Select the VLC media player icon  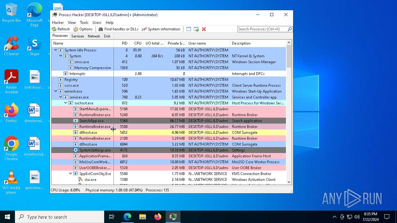11,182
